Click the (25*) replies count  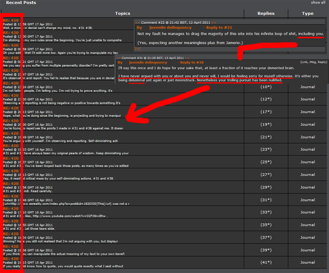[266, 162]
